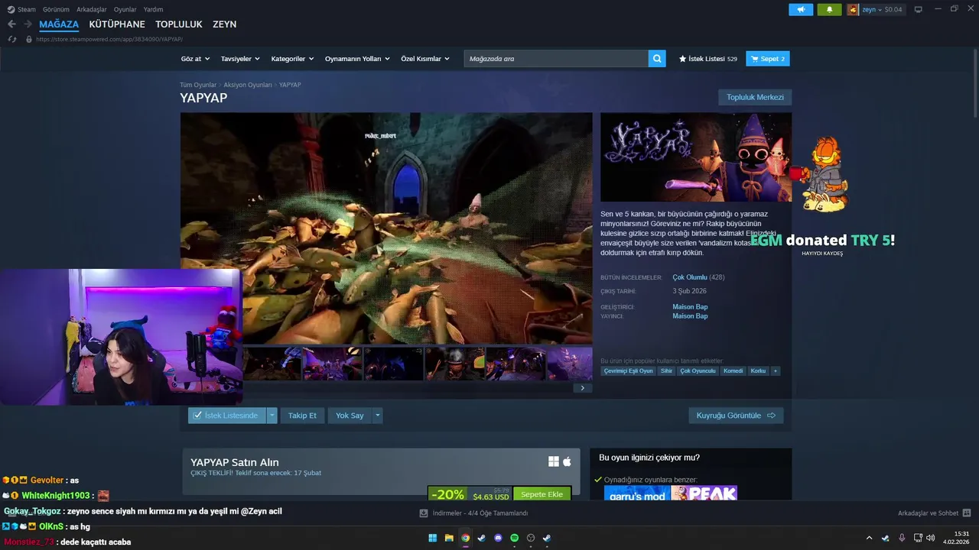Open the Aksiyon Oyunları breadcrumb
Viewport: 979px width, 550px height.
pos(248,85)
